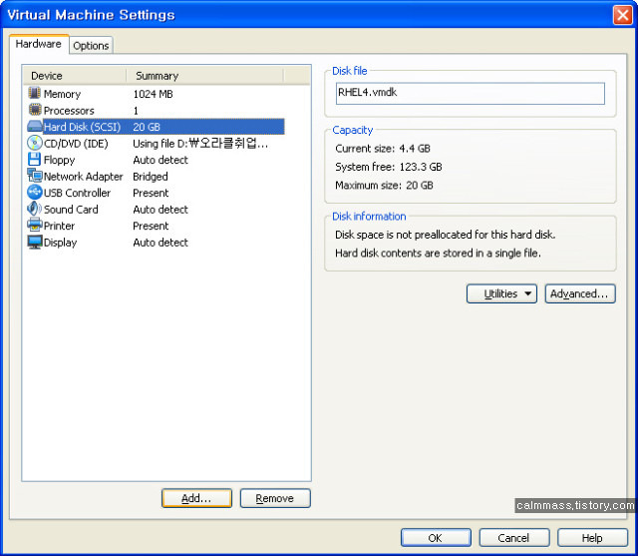The width and height of the screenshot is (638, 556).
Task: Click the Display 'Auto detect' summary
Action: click(x=160, y=243)
